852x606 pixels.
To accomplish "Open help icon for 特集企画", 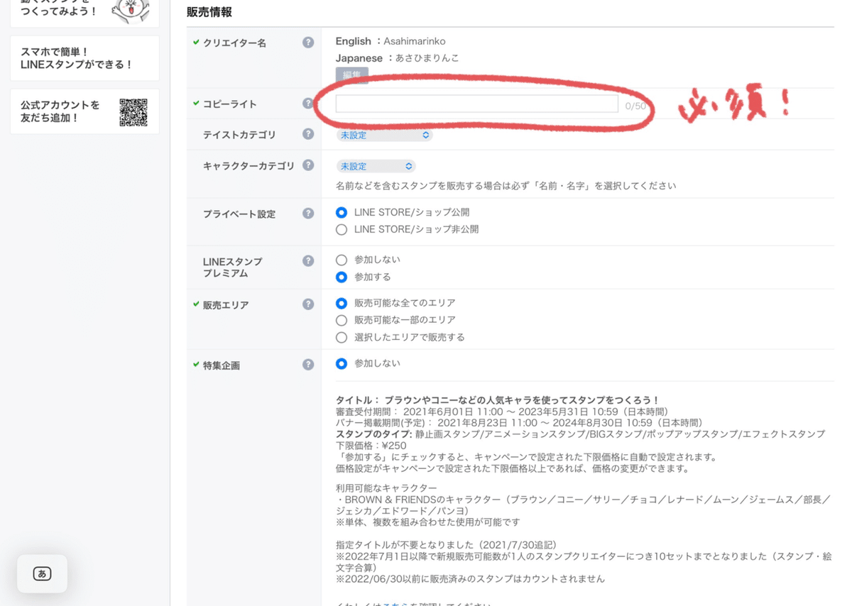I will [308, 365].
